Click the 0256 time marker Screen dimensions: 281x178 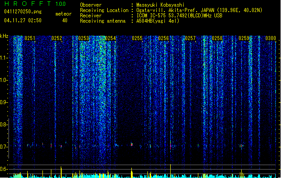[164, 38]
